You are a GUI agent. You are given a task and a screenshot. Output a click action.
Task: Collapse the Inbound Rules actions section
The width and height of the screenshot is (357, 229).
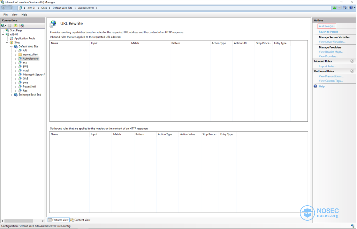(352, 61)
